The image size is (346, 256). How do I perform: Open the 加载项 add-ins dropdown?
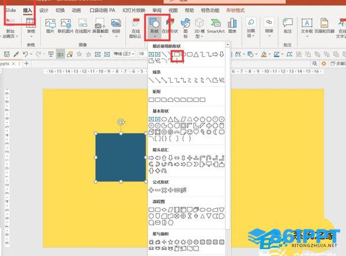point(251,27)
